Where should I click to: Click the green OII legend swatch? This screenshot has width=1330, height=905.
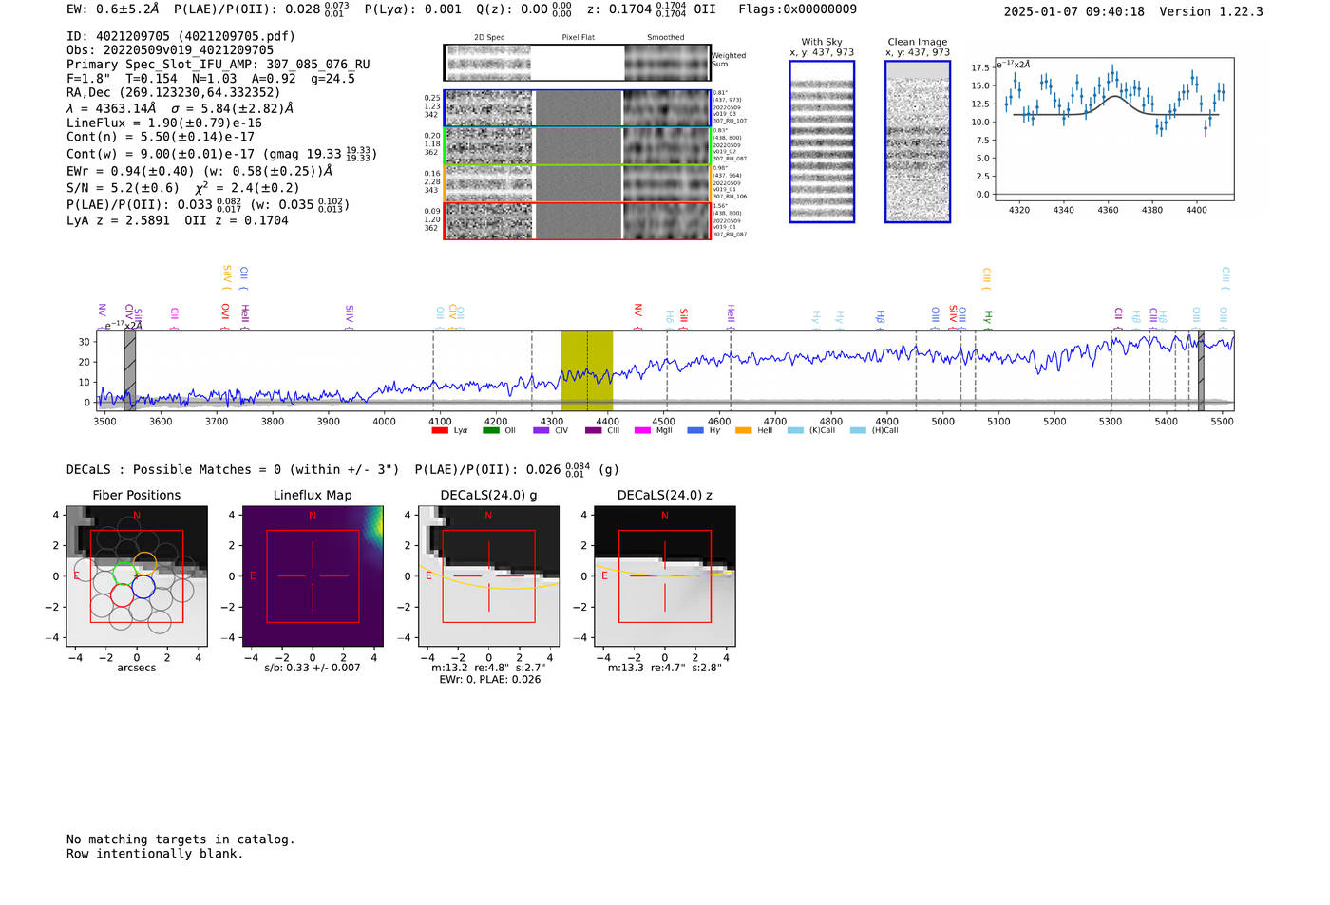pos(490,430)
